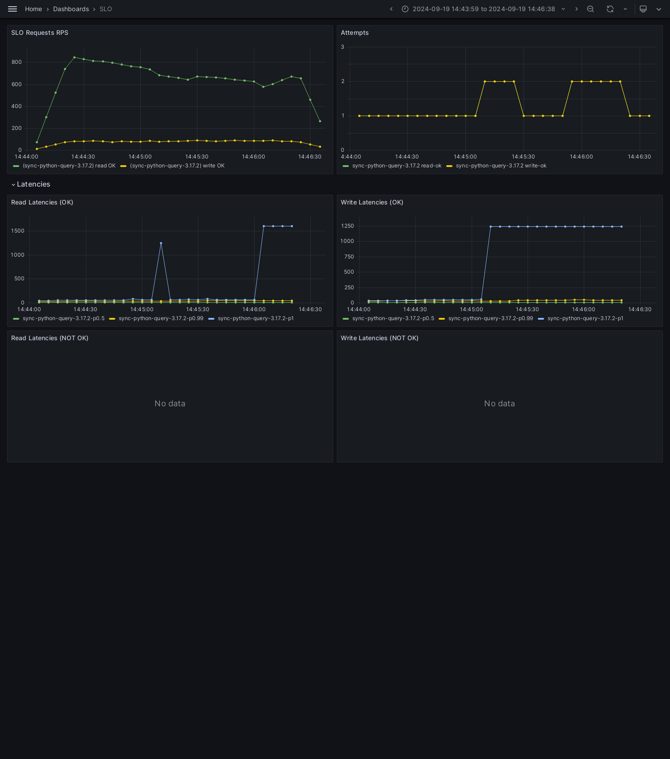Toggle write-ok series in Attempts legend
This screenshot has width=670, height=759.
(501, 166)
